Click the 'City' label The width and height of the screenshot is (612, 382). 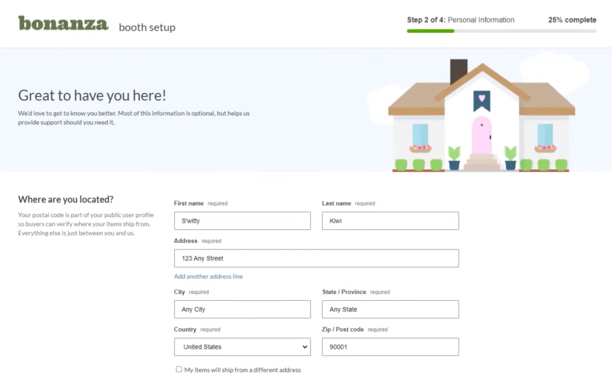click(x=179, y=292)
